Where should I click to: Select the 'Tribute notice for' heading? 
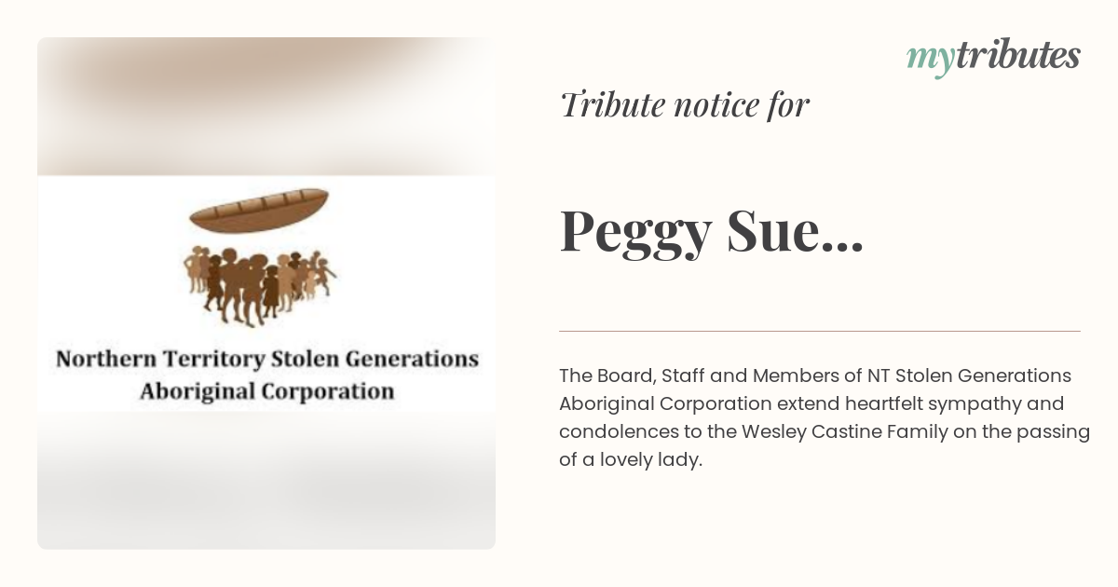[x=685, y=104]
